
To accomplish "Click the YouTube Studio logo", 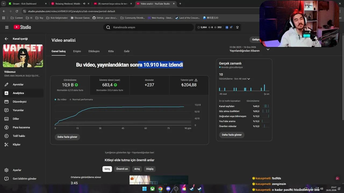I will pyautogui.click(x=22, y=27).
